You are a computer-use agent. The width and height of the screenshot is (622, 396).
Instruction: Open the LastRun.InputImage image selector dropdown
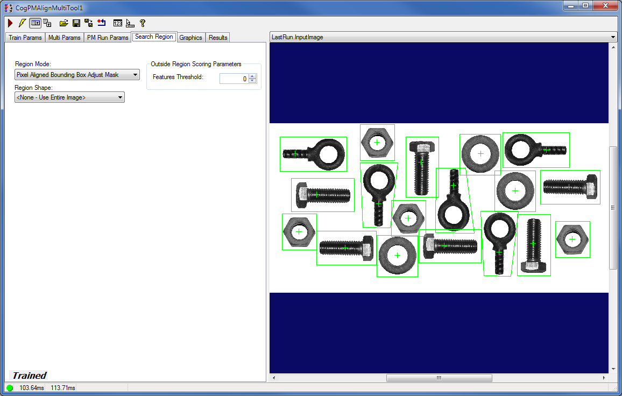tap(612, 37)
